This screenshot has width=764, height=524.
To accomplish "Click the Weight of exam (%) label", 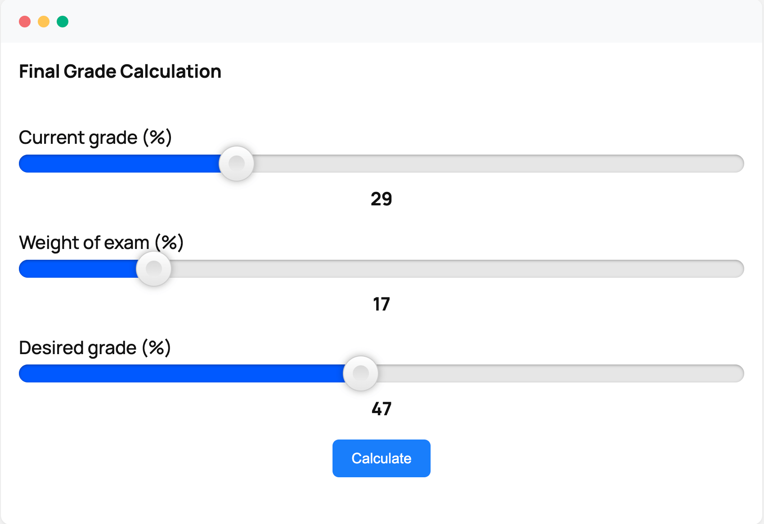I will pyautogui.click(x=101, y=243).
